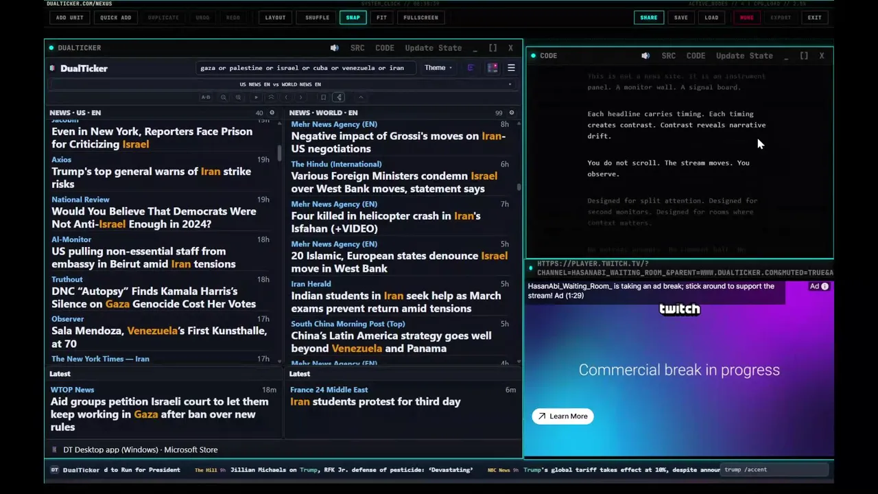
Task: Click SRC in the CODE panel header
Action: coord(669,56)
